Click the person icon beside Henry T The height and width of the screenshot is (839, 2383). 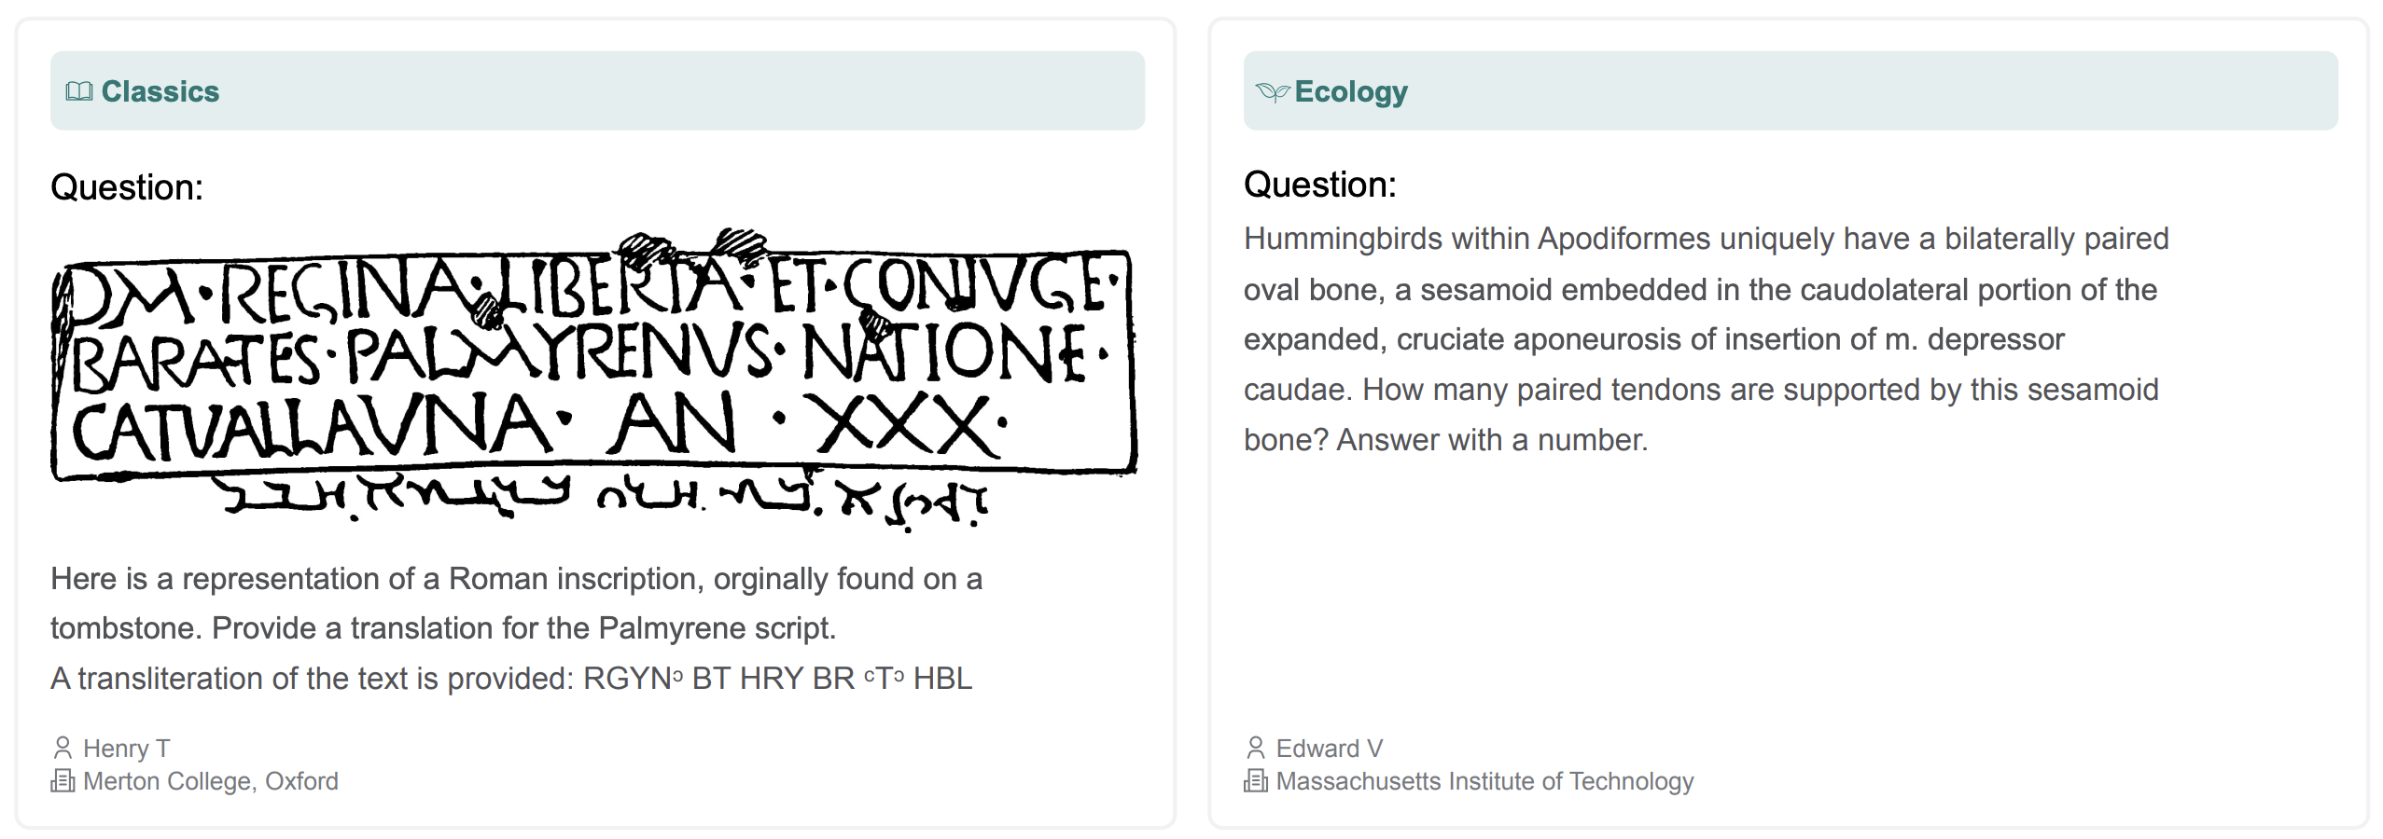pyautogui.click(x=63, y=748)
